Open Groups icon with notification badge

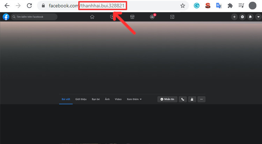click(x=152, y=17)
